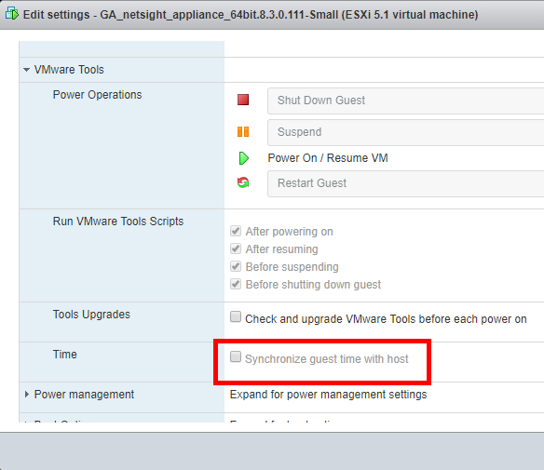Click the Restart Guest refresh icon
544x470 pixels.
coord(243,182)
